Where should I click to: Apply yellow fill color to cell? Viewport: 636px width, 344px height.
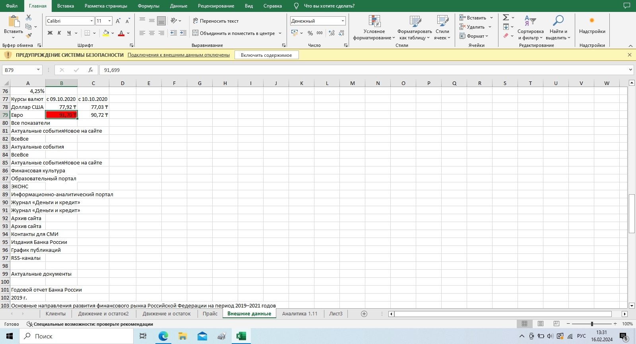pos(106,33)
